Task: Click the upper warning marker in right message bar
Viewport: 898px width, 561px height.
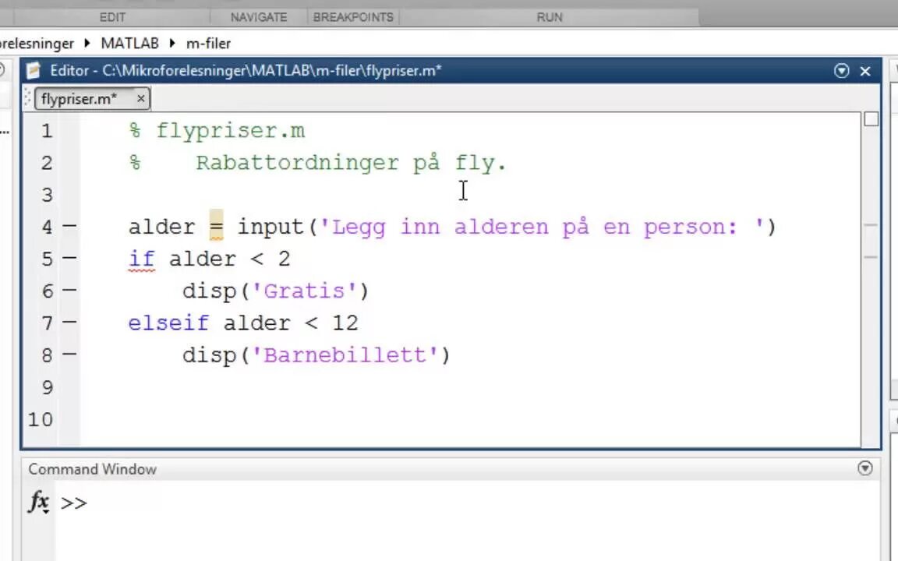Action: 871,225
